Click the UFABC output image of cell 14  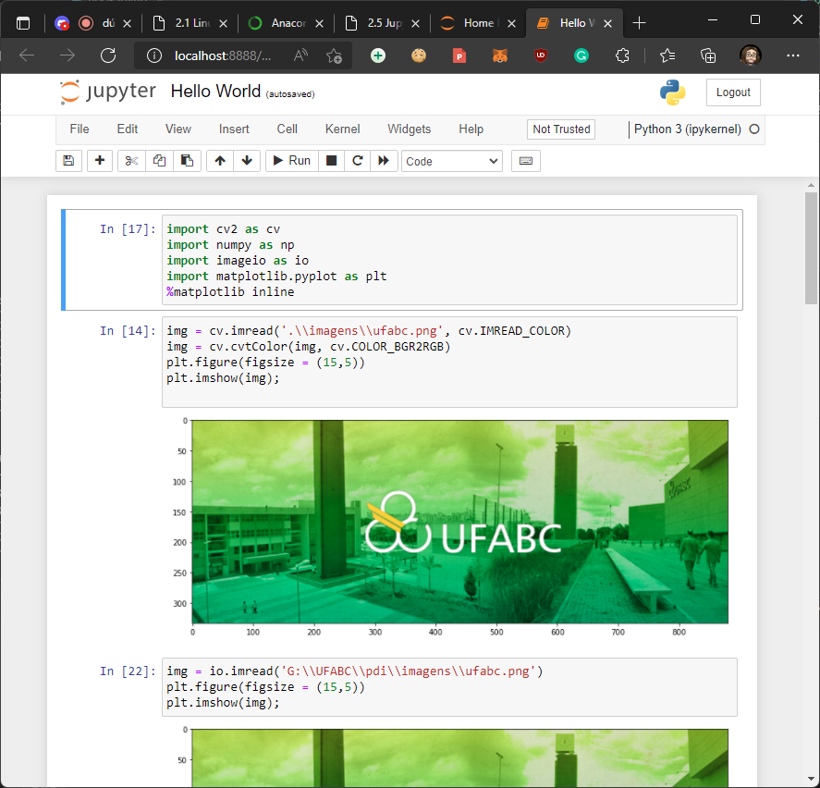[x=460, y=522]
